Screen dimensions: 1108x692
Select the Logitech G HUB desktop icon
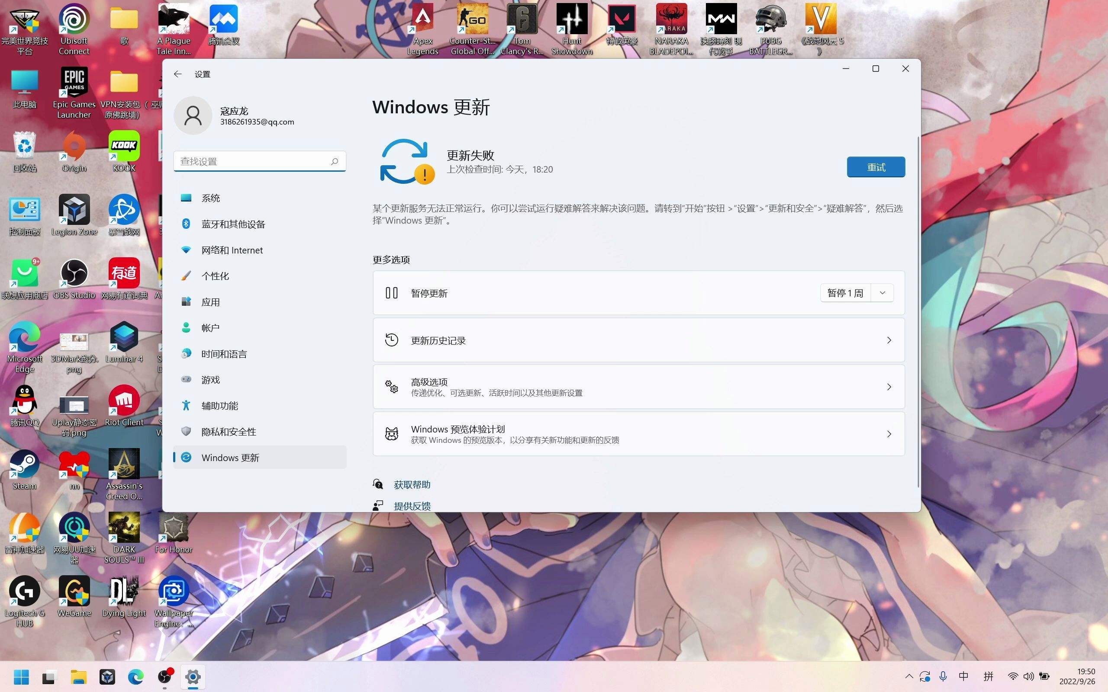pyautogui.click(x=25, y=602)
